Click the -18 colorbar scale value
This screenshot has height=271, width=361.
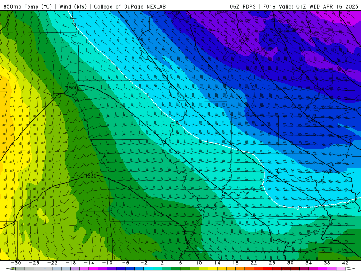[71, 263]
